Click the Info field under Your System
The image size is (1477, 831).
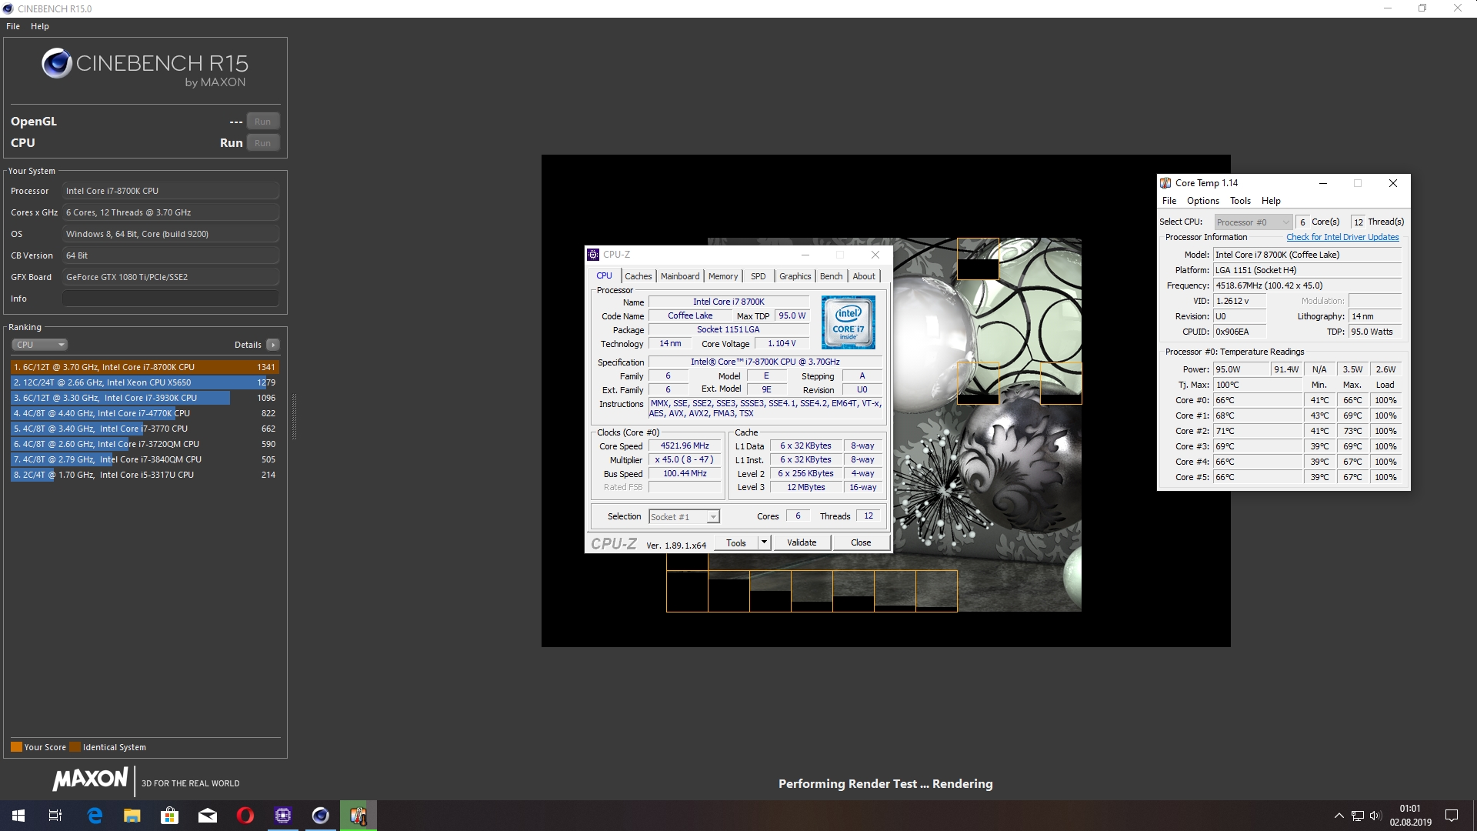click(171, 299)
